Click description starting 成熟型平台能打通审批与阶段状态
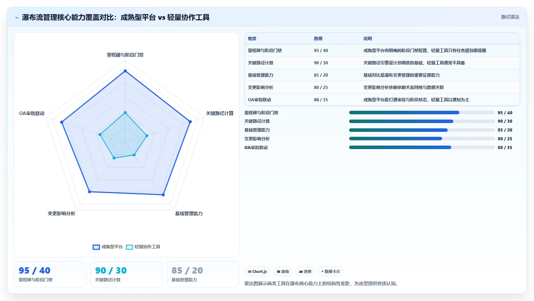The height and width of the screenshot is (301, 534). (416, 100)
